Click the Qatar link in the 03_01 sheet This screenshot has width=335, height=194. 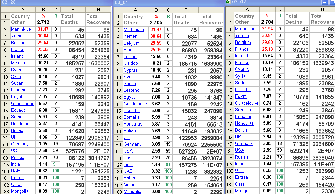[129, 185]
